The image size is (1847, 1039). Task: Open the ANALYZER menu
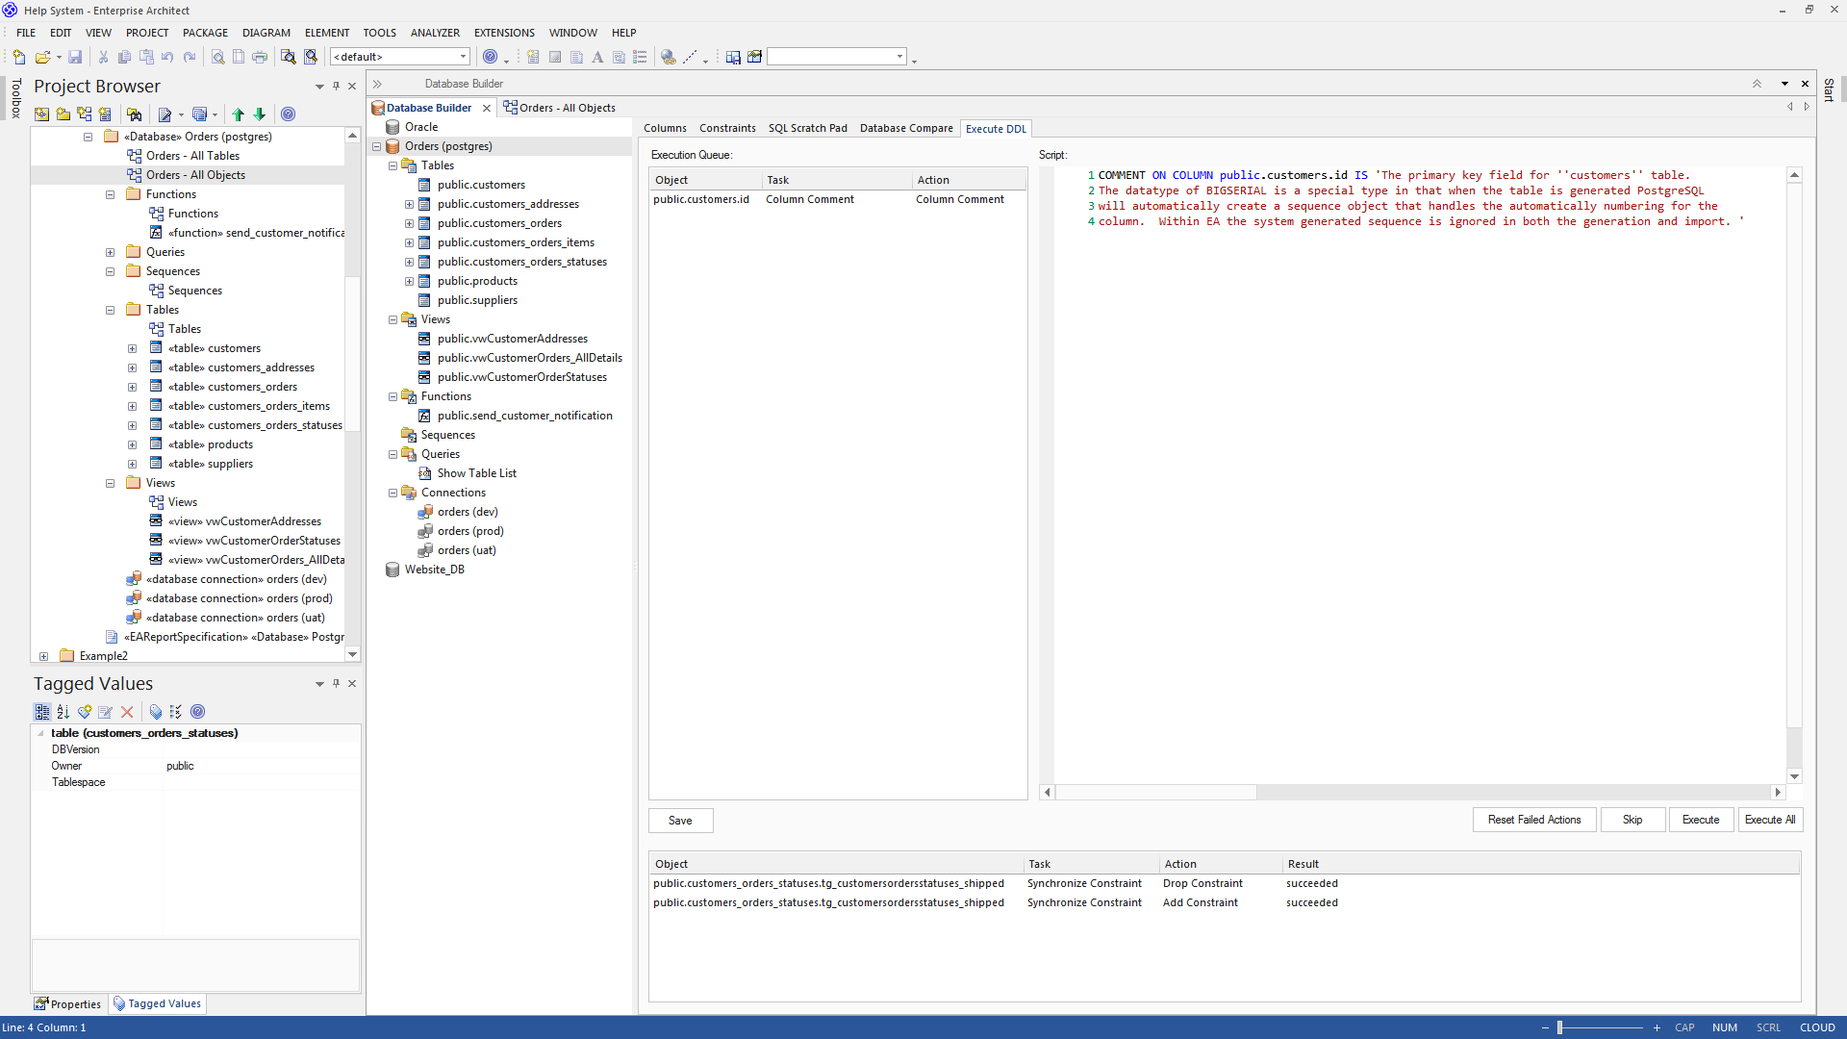435,33
